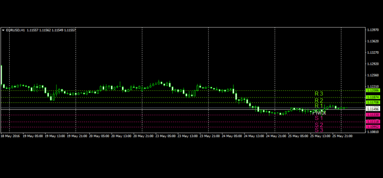The image size is (383, 178).
Task: Click the 24 May 13:00 time label
Action: point(254,136)
